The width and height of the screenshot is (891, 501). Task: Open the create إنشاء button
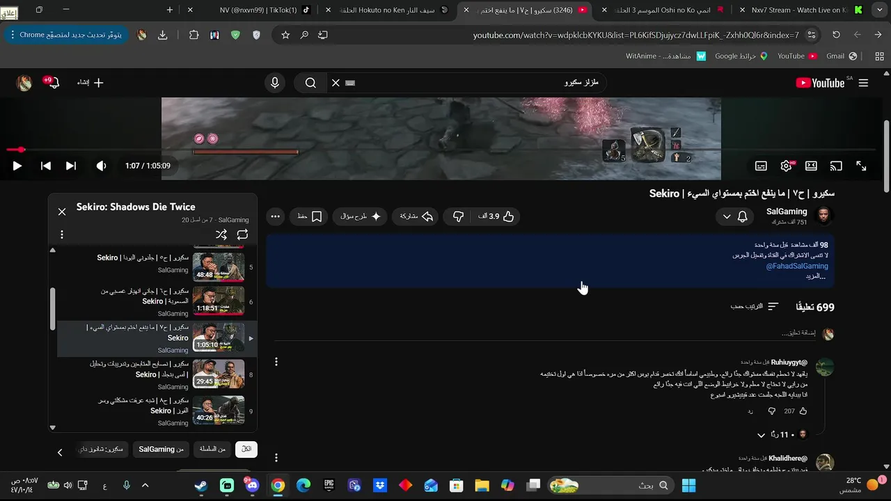coord(90,83)
